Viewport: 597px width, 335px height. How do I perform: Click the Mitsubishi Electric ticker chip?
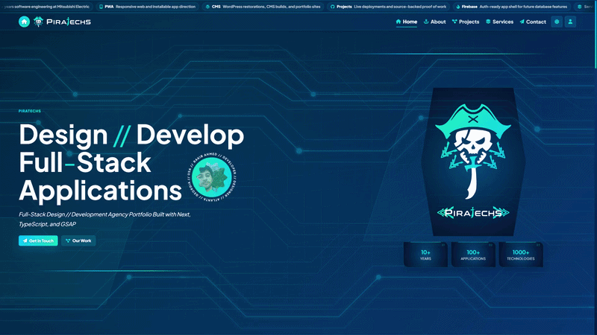[46, 7]
